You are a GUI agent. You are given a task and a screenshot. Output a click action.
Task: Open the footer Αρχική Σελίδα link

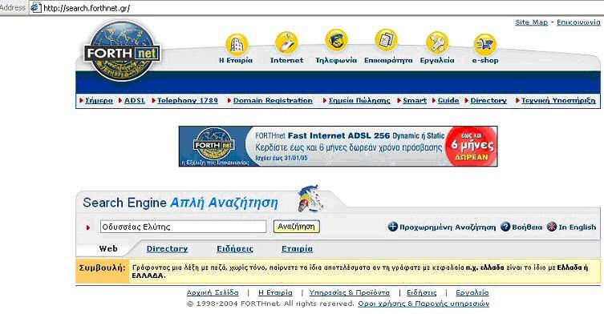[x=213, y=293]
